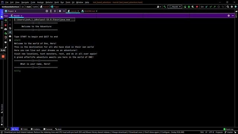The image size is (238, 134).
Task: Open the UTF-8 encoding selector
Action: [x=211, y=133]
